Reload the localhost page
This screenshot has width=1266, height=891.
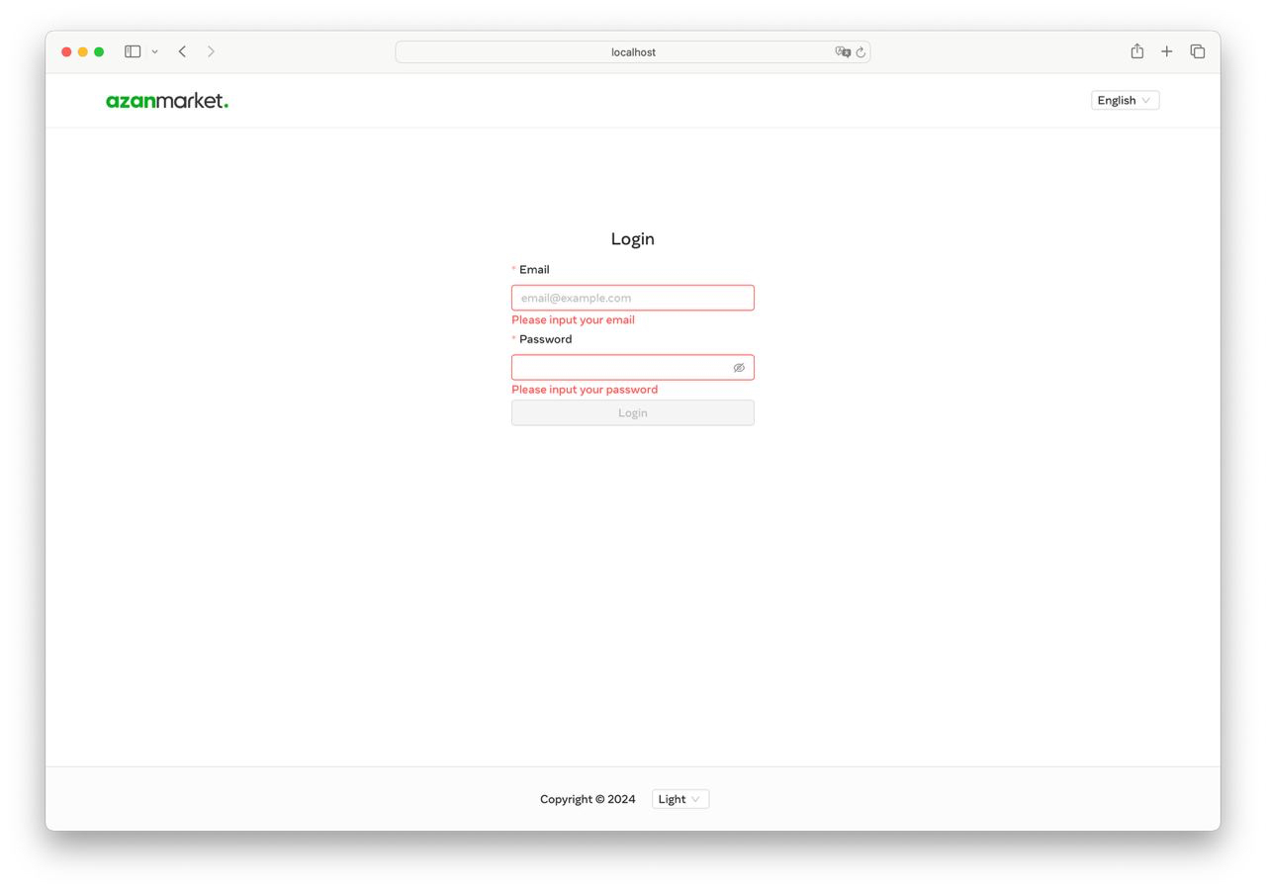click(859, 51)
